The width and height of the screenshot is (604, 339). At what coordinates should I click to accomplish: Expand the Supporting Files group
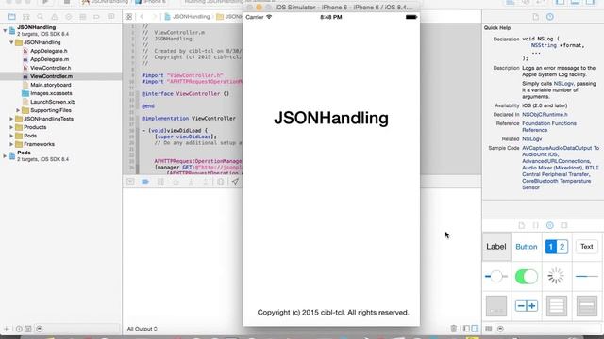click(x=18, y=110)
